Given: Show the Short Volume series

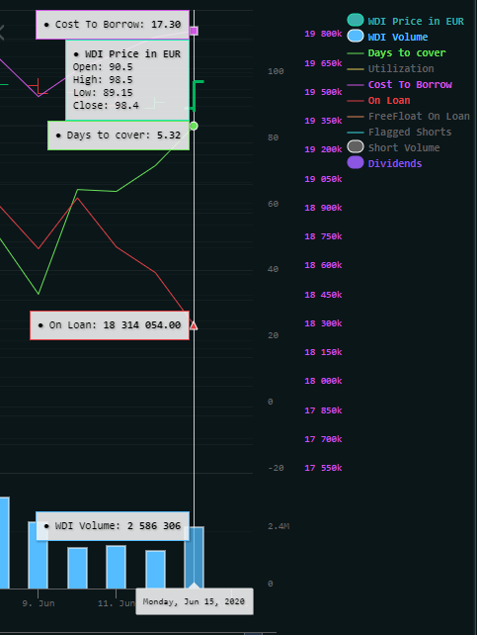Looking at the screenshot, I should (393, 147).
